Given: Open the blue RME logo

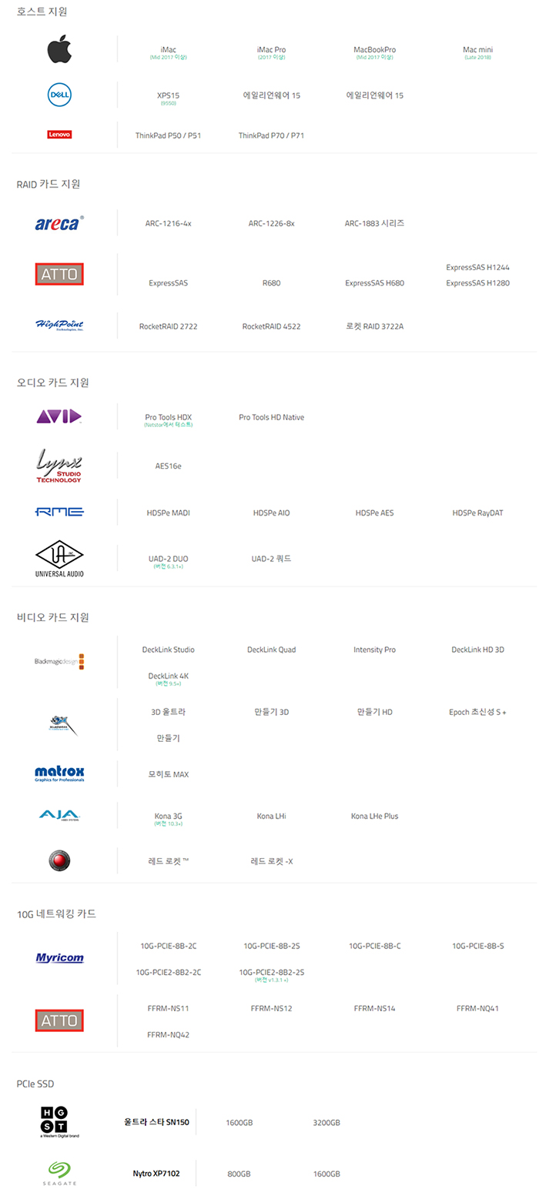Looking at the screenshot, I should [59, 513].
